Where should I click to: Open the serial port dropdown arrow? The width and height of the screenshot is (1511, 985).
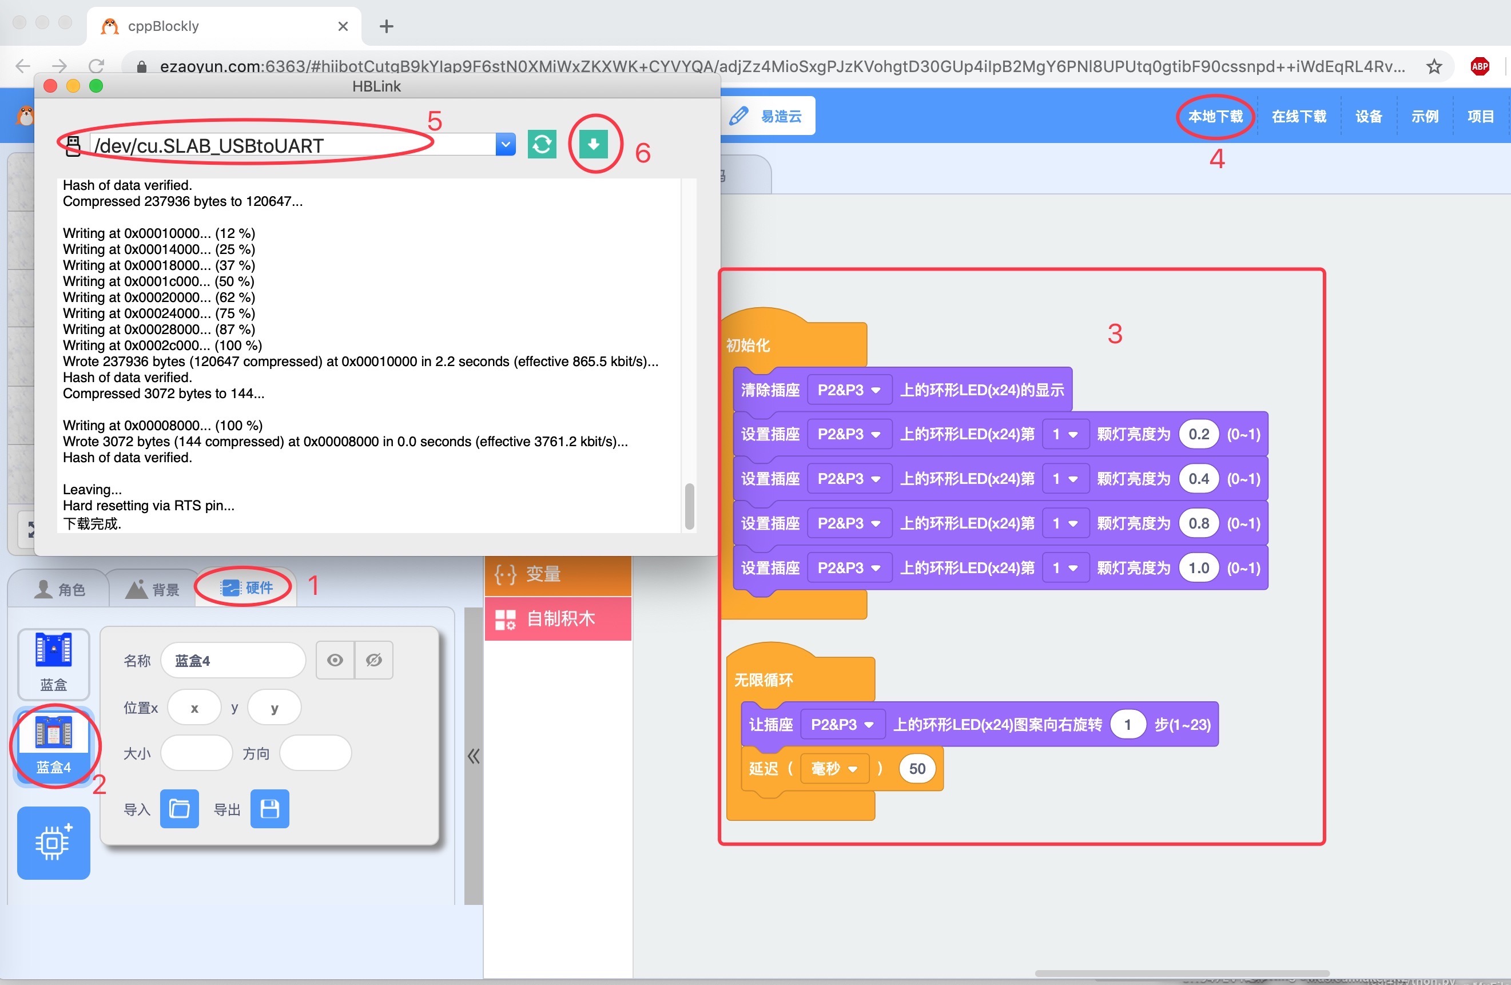(506, 145)
